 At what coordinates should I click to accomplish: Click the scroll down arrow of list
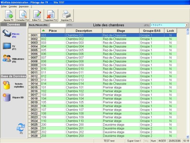(x=188, y=137)
